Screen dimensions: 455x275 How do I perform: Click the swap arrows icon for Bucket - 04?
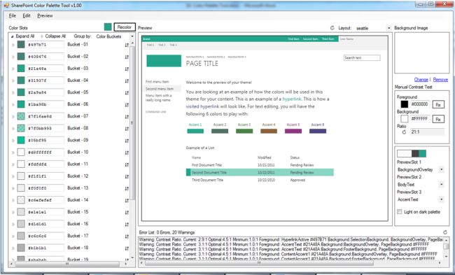pyautogui.click(x=127, y=81)
